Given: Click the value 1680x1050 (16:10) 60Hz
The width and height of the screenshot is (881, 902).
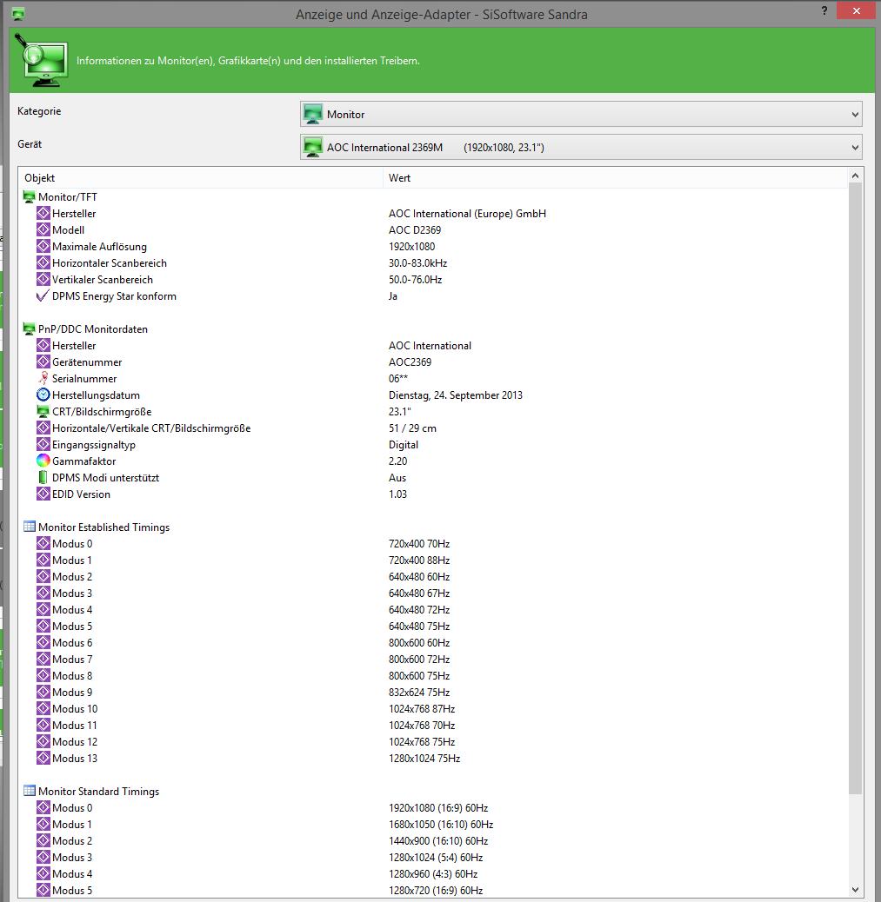Looking at the screenshot, I should tap(441, 825).
